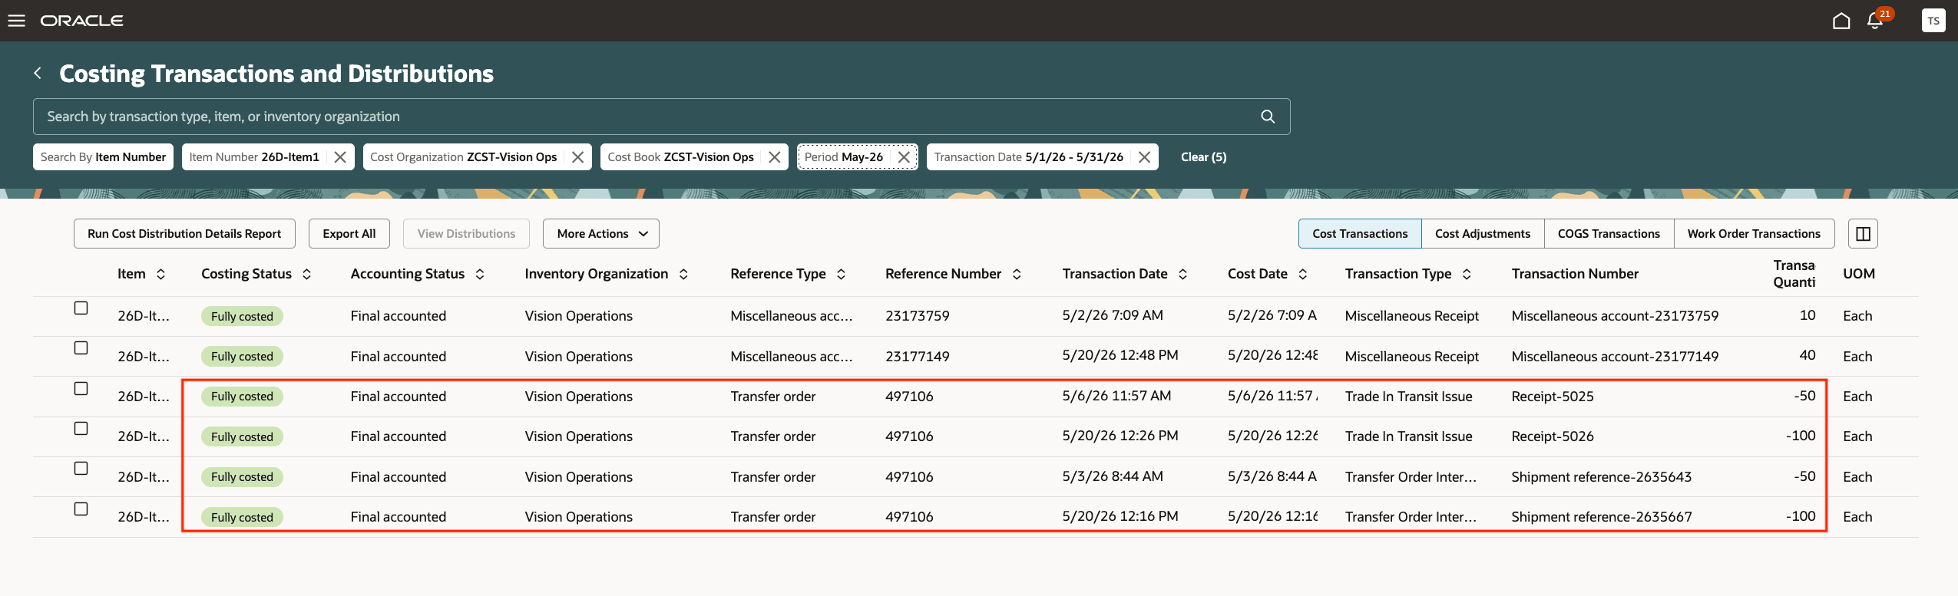Switch to Cost Adjustments tab

pos(1483,234)
